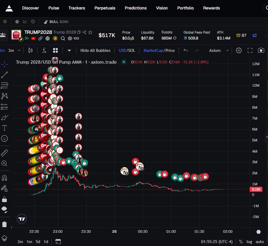The width and height of the screenshot is (268, 246).
Task: Open chart settings gear
Action: (x=239, y=50)
